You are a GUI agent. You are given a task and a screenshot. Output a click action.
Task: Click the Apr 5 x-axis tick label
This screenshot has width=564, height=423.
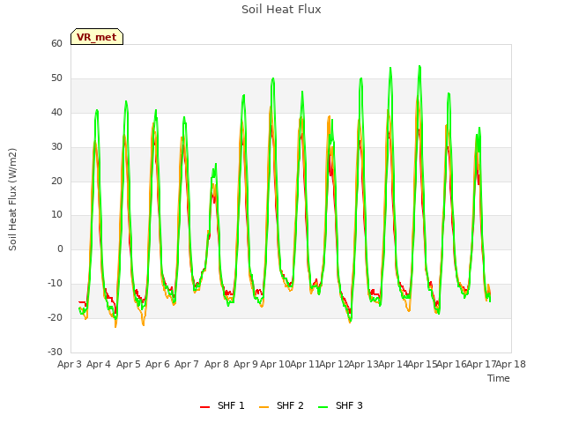click(129, 364)
